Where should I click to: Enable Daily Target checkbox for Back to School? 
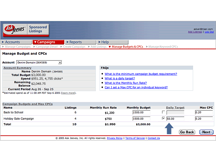point(164,112)
